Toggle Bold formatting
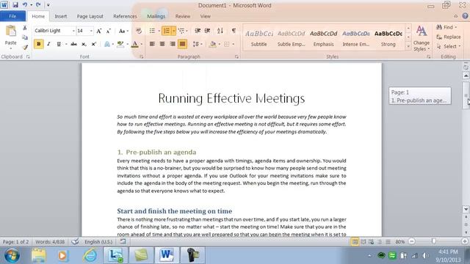 pyautogui.click(x=38, y=44)
